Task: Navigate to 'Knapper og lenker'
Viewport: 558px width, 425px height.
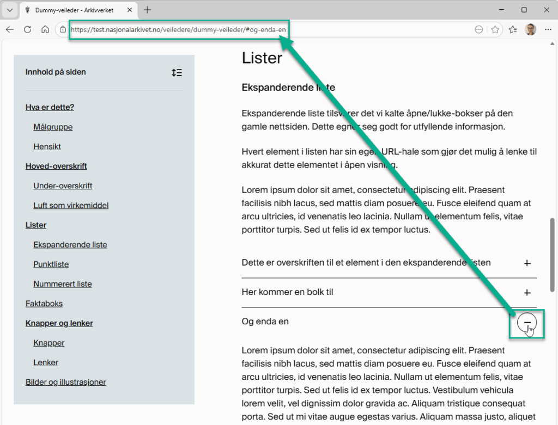Action: [59, 323]
